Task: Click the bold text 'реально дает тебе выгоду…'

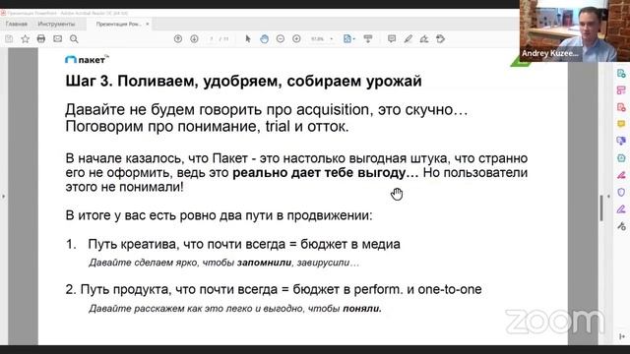Action: tap(326, 173)
